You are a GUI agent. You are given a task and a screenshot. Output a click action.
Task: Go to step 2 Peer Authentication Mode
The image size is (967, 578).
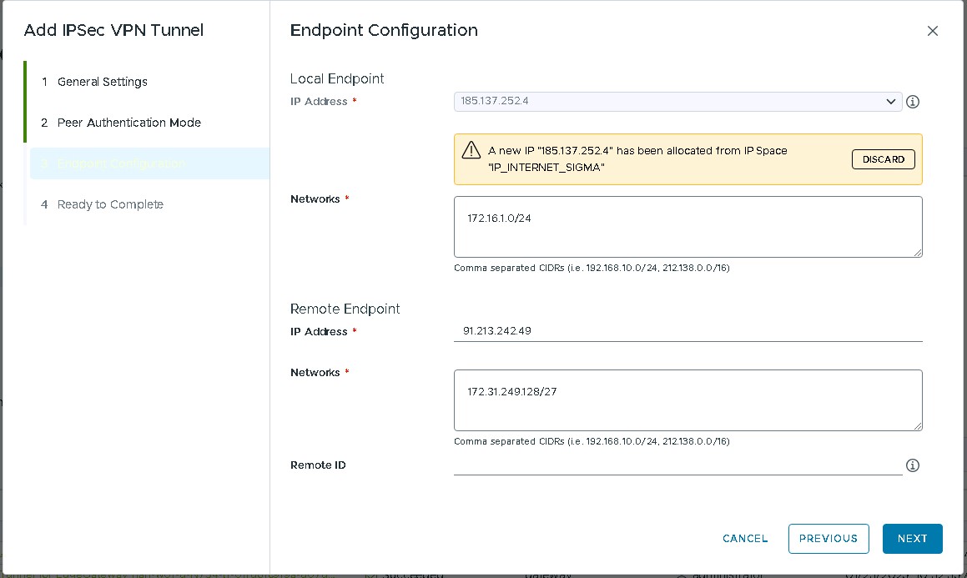(128, 123)
